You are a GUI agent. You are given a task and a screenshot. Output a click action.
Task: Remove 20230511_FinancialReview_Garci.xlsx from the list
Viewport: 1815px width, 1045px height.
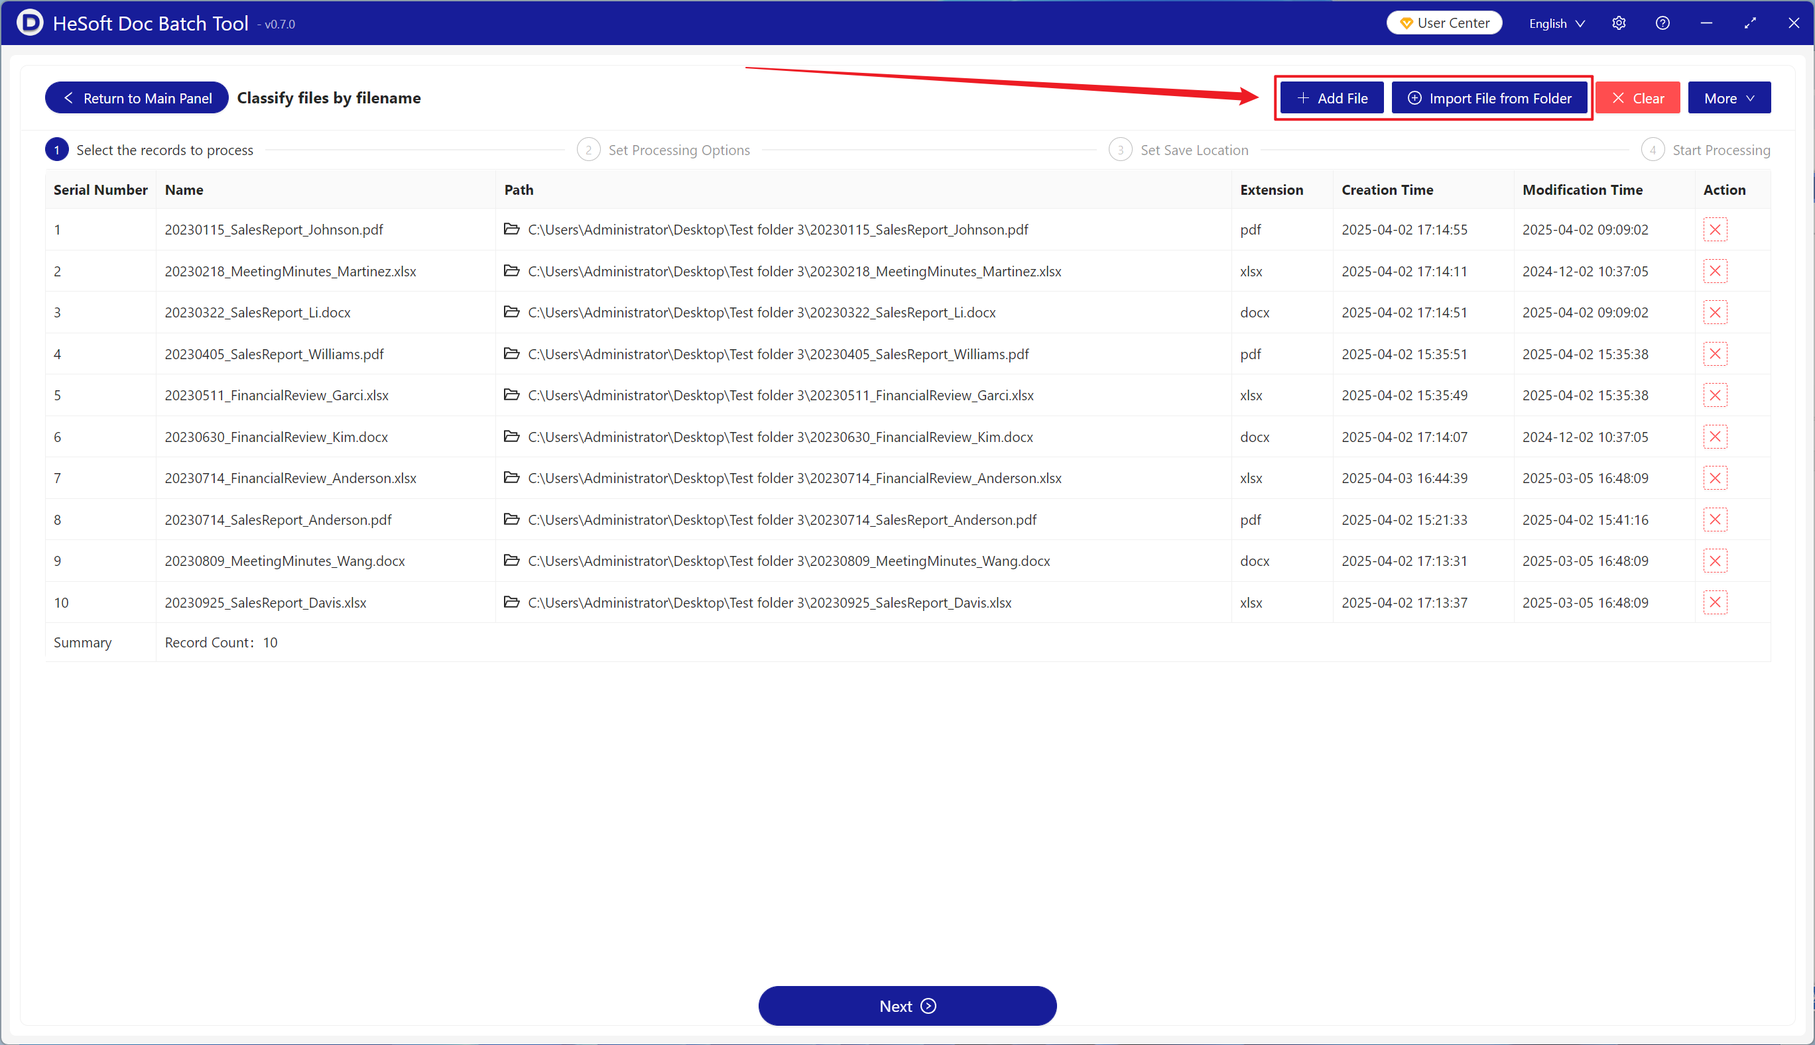tap(1714, 396)
